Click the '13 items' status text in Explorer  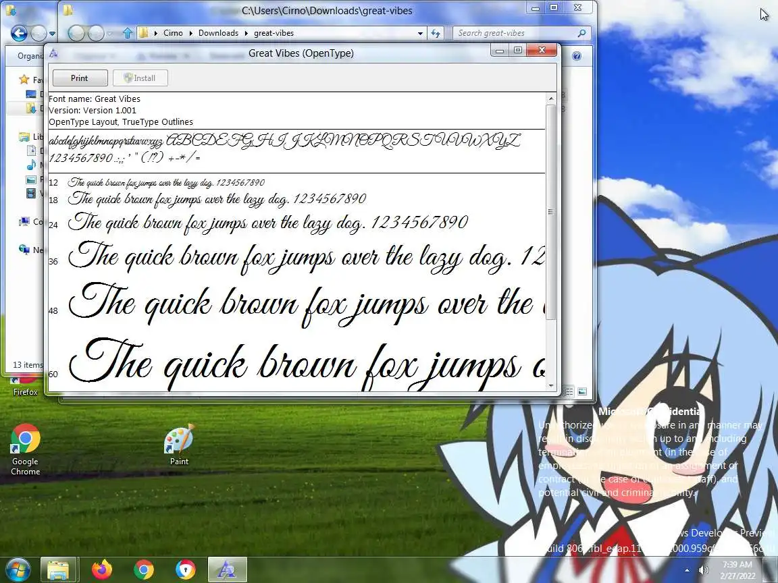coord(28,365)
